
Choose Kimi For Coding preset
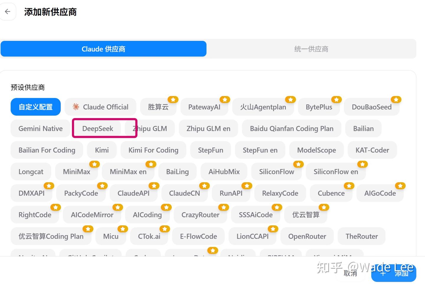point(153,150)
